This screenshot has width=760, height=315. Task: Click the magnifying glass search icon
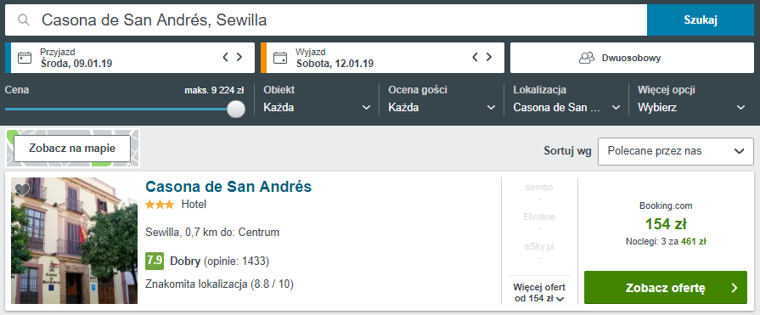[24, 20]
